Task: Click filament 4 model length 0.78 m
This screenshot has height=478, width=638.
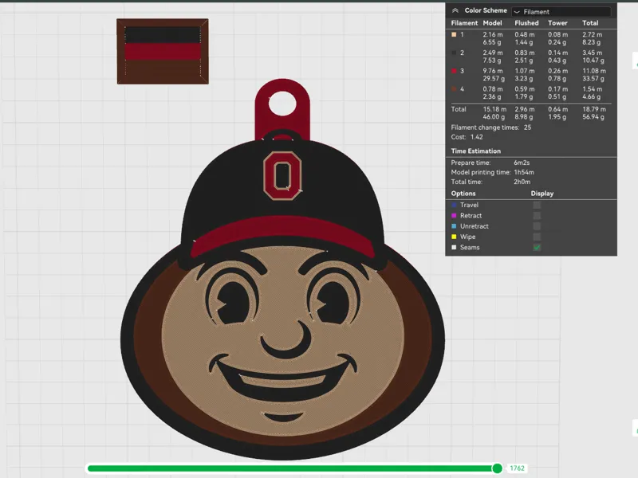Action: click(x=493, y=89)
